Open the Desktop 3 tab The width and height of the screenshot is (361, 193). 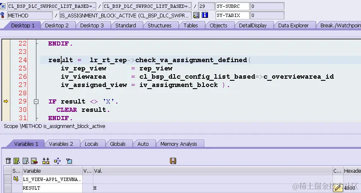coord(92,25)
